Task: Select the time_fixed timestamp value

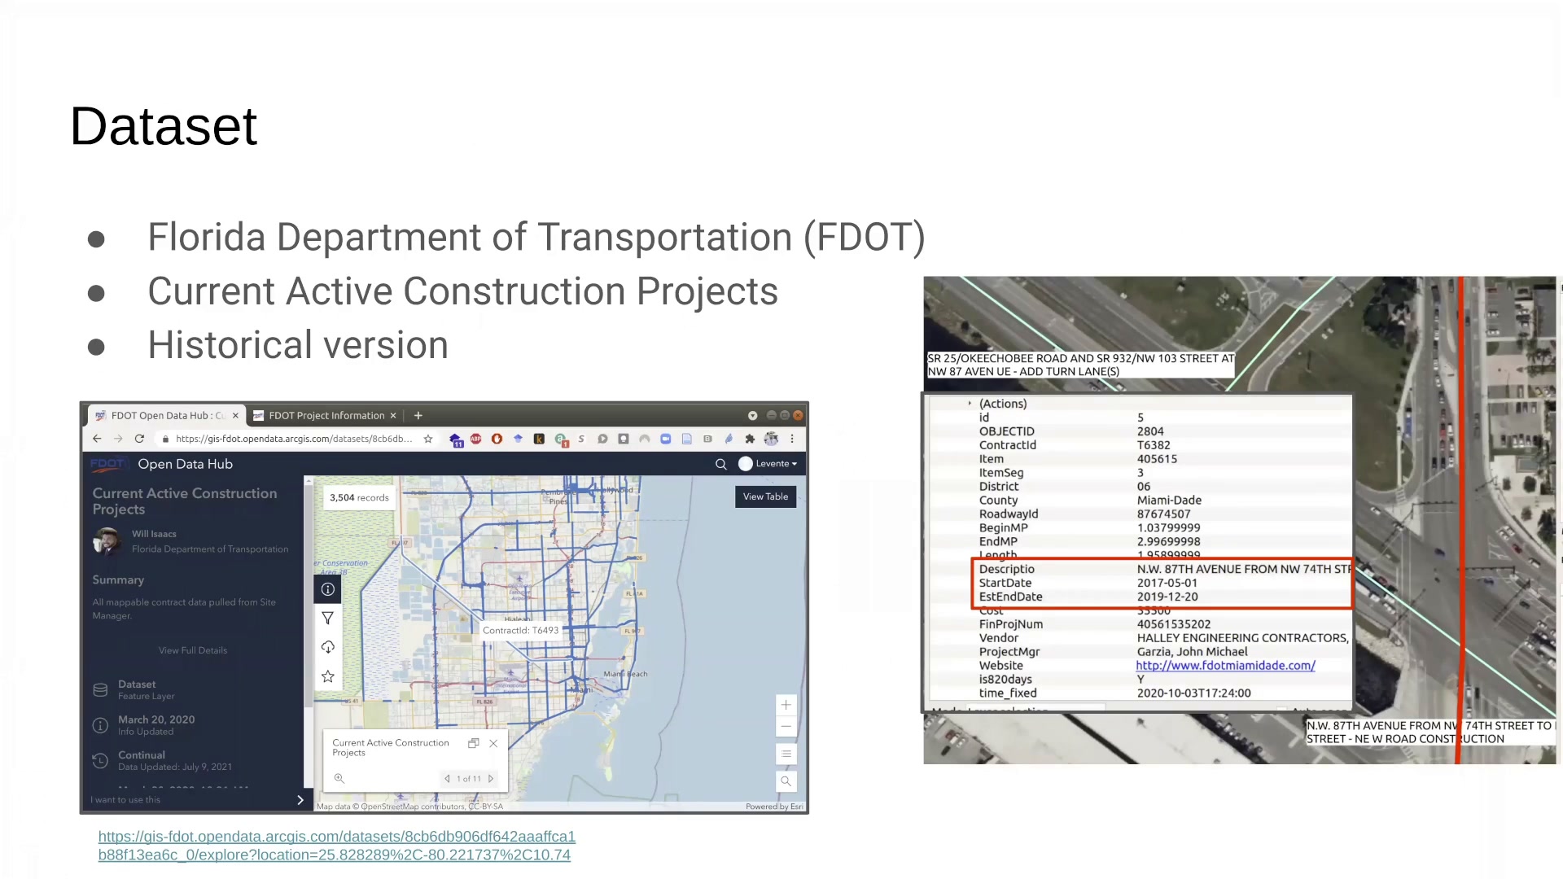Action: tap(1193, 693)
